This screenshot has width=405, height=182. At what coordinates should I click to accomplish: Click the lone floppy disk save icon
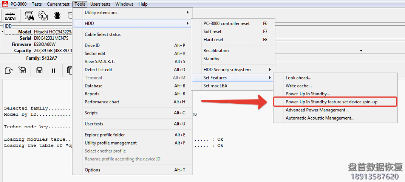(39, 70)
